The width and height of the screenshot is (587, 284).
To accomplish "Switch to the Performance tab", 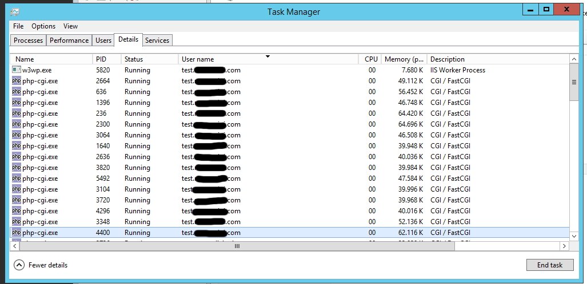I will click(x=69, y=40).
